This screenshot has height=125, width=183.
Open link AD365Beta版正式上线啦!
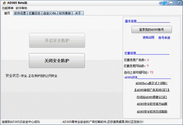[x=152, y=83]
